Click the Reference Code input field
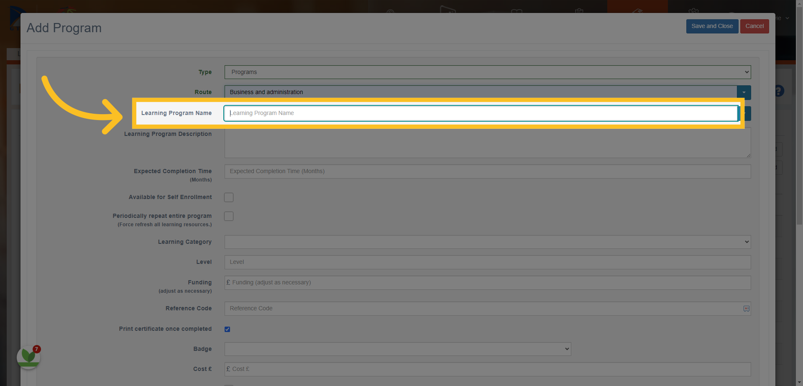The width and height of the screenshot is (803, 386). [488, 309]
